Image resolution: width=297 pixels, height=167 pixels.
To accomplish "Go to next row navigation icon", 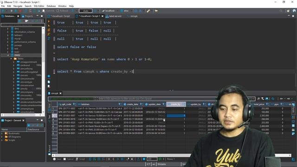I will point(118,159).
